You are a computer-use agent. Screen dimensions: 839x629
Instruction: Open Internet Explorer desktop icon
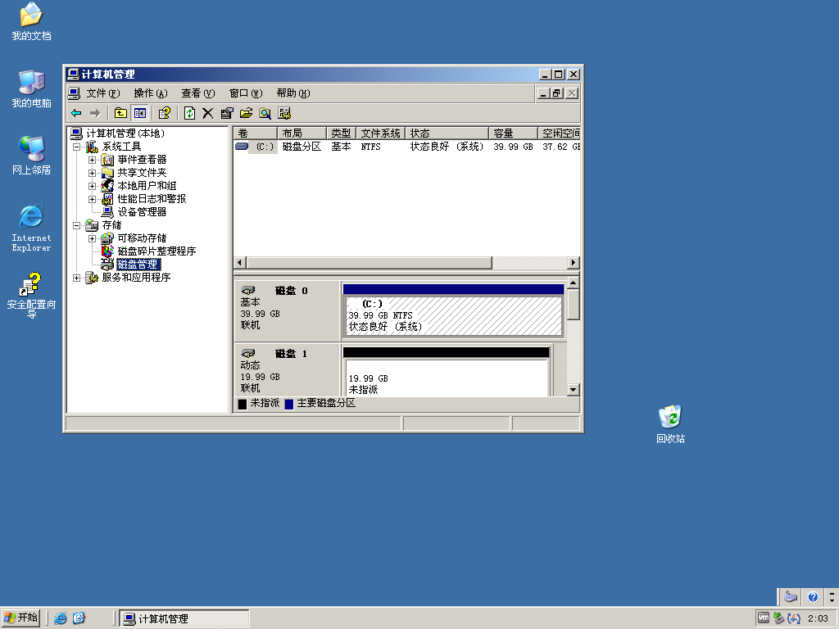coord(32,228)
